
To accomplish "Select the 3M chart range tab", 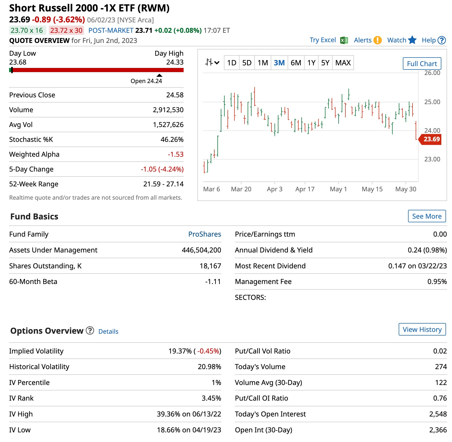I will (x=279, y=63).
